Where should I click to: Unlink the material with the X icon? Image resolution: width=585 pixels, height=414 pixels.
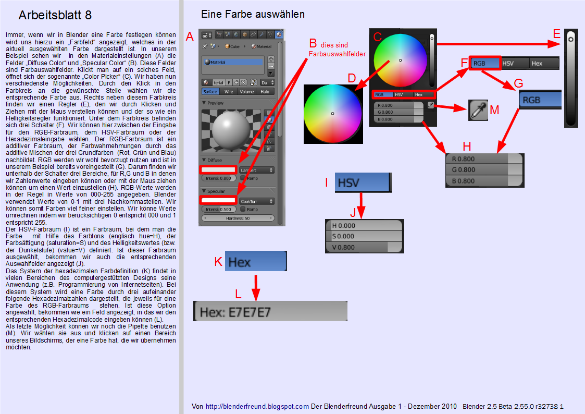point(243,82)
